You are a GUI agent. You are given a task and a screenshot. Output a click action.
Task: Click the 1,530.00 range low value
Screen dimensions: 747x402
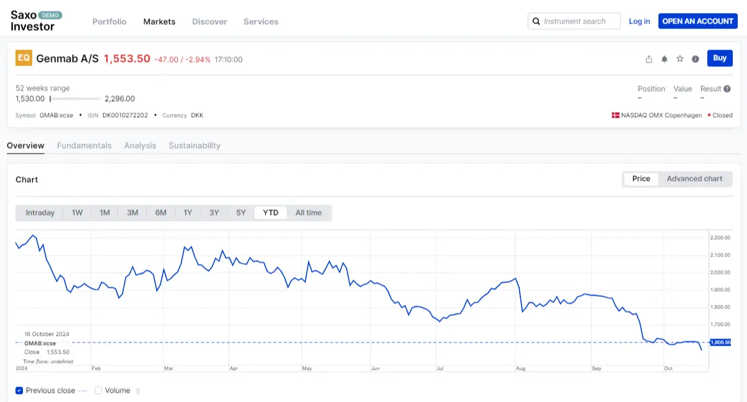[30, 98]
